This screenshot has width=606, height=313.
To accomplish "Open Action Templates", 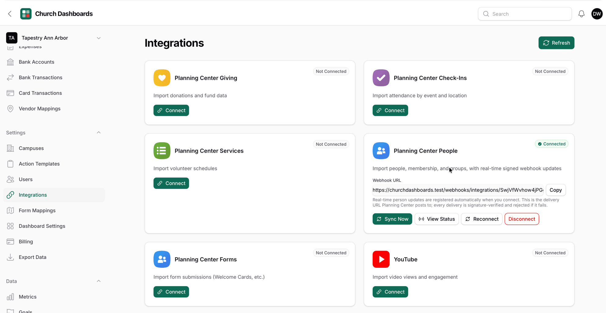I will 54,164.
